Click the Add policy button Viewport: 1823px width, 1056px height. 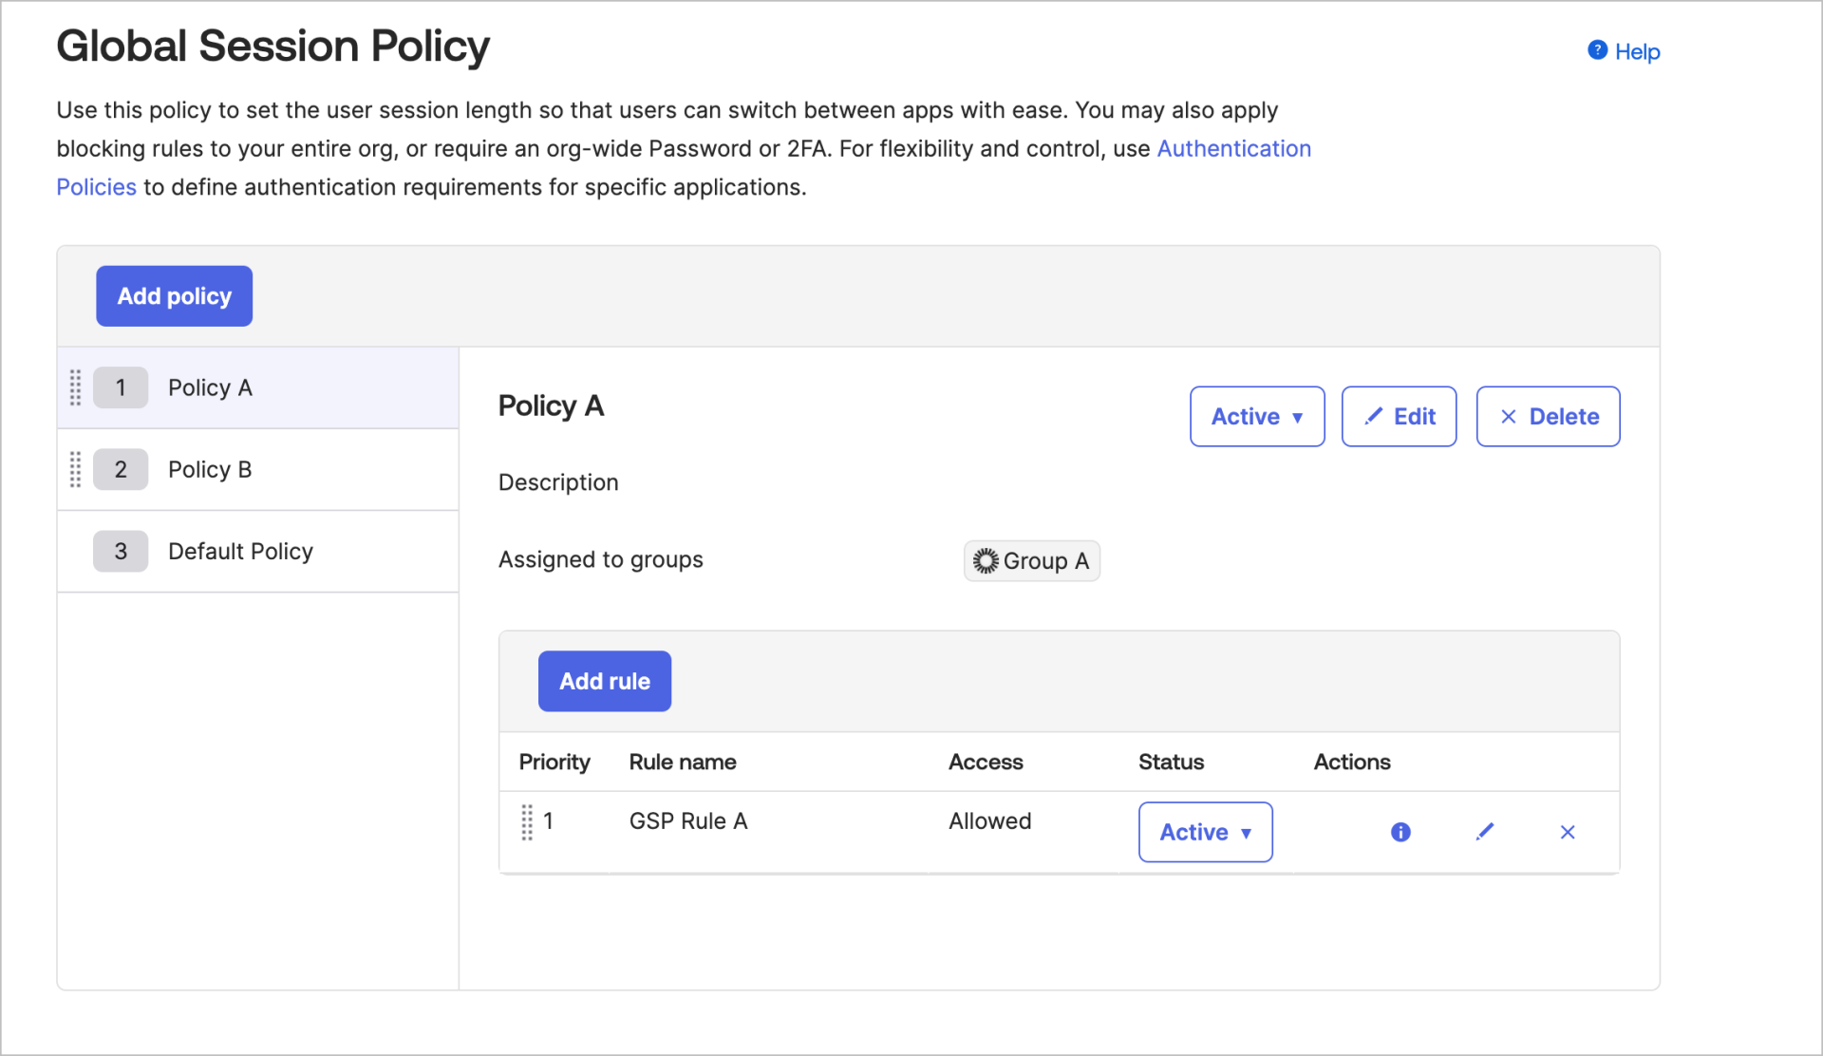(x=174, y=295)
